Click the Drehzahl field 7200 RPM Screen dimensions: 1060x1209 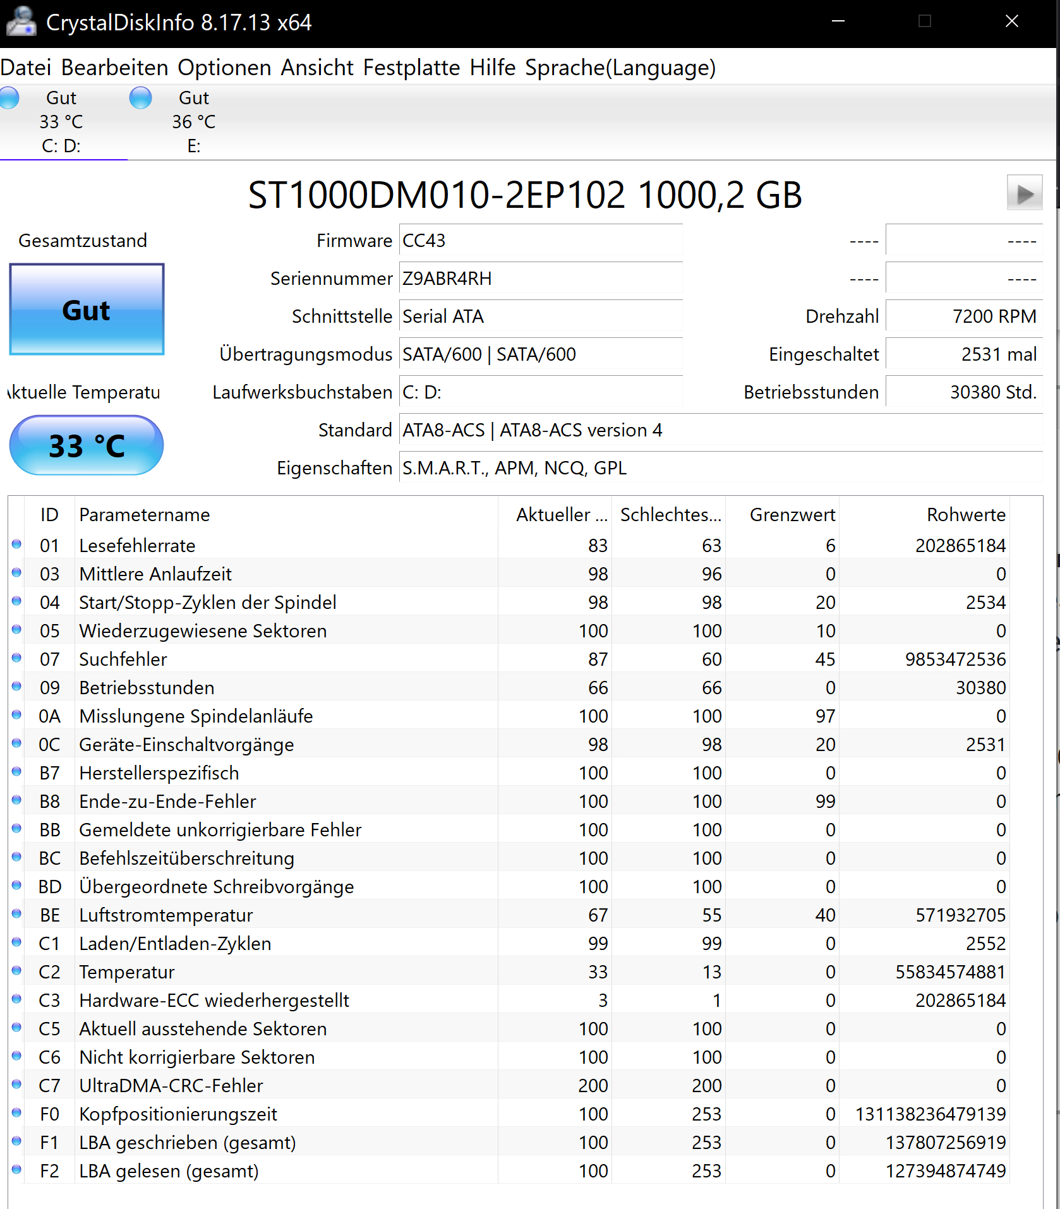click(x=964, y=316)
